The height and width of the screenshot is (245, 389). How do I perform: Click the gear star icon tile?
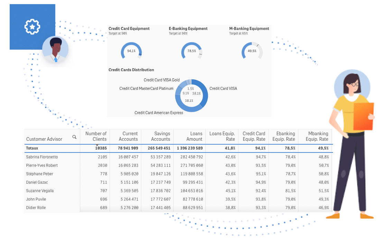(x=32, y=27)
